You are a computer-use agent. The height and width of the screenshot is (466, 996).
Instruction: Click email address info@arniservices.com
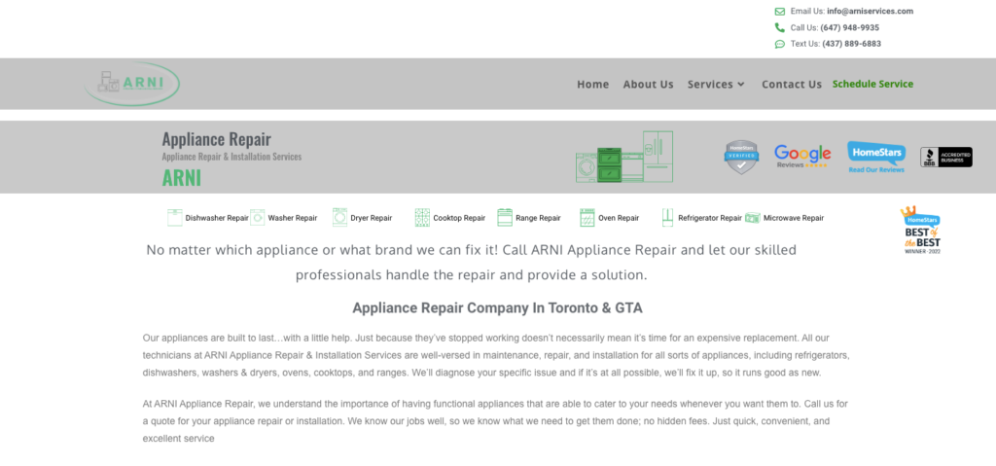click(870, 12)
